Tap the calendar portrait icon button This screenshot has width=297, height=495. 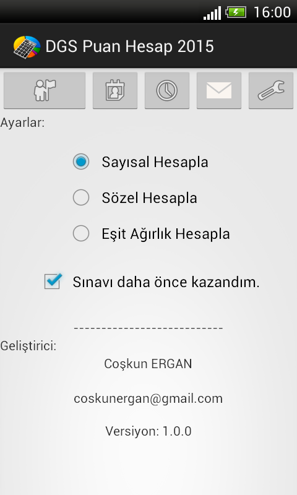115,90
